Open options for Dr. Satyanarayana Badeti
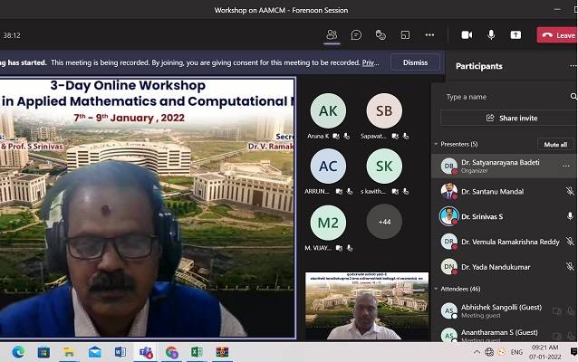Screen dimensions: 578x362 566,166
